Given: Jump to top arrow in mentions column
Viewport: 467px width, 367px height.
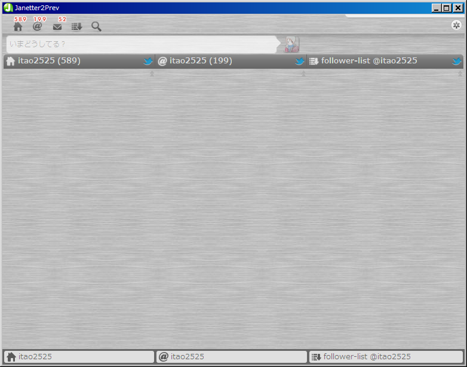Looking at the screenshot, I should click(303, 74).
